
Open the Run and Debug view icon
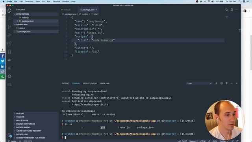coord(9,35)
